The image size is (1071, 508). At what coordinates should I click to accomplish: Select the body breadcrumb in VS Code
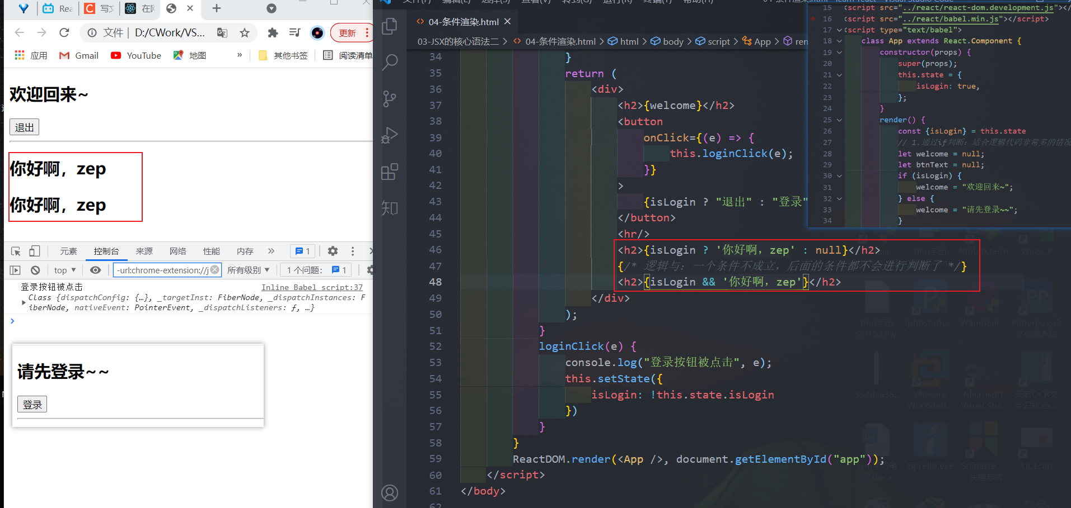click(667, 41)
